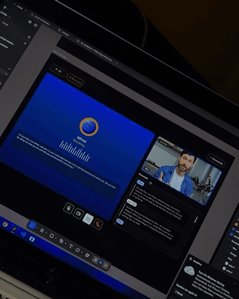Click the camera button in call design
239x299 pixels.
pyautogui.click(x=78, y=213)
